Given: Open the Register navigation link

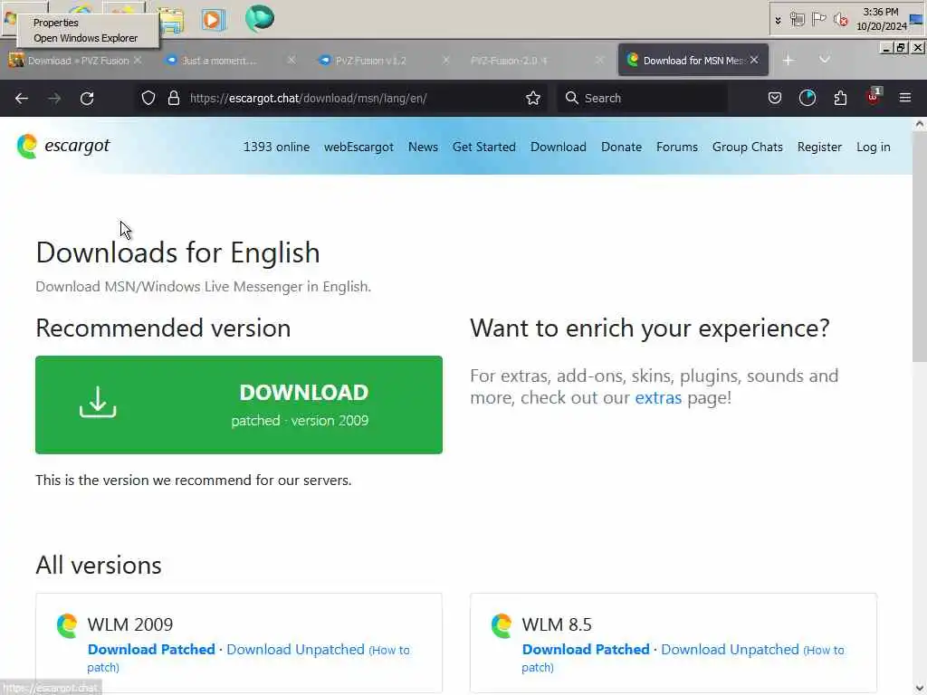Looking at the screenshot, I should click(x=819, y=147).
